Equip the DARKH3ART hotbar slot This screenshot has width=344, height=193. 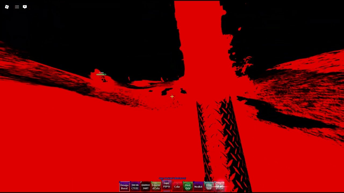pyautogui.click(x=145, y=187)
